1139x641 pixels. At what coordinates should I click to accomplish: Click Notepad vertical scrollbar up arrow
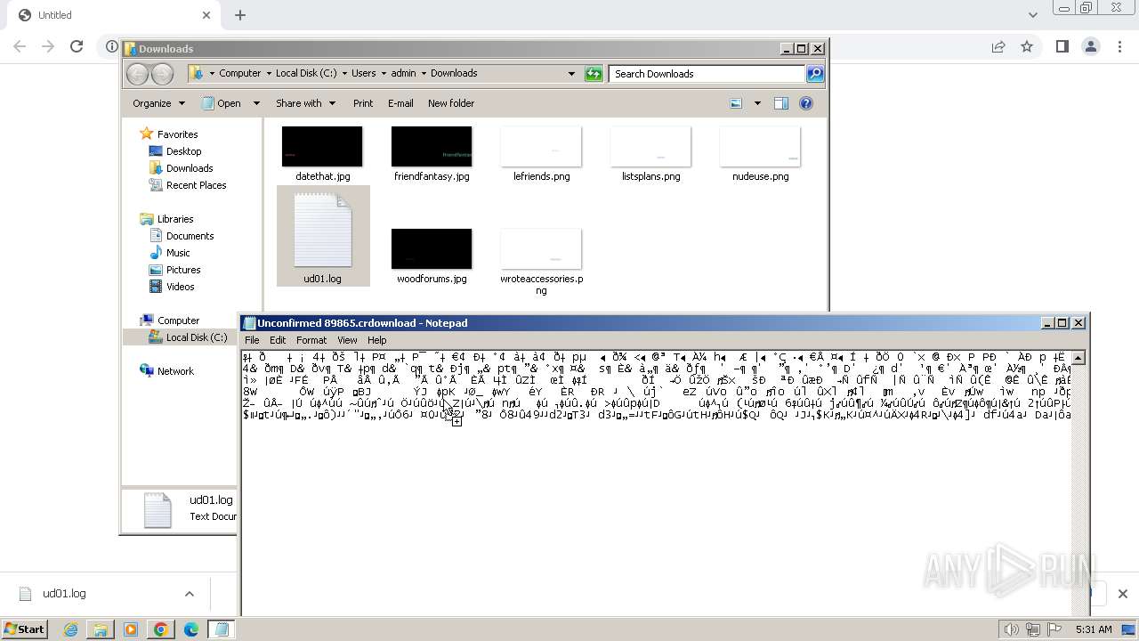1078,358
